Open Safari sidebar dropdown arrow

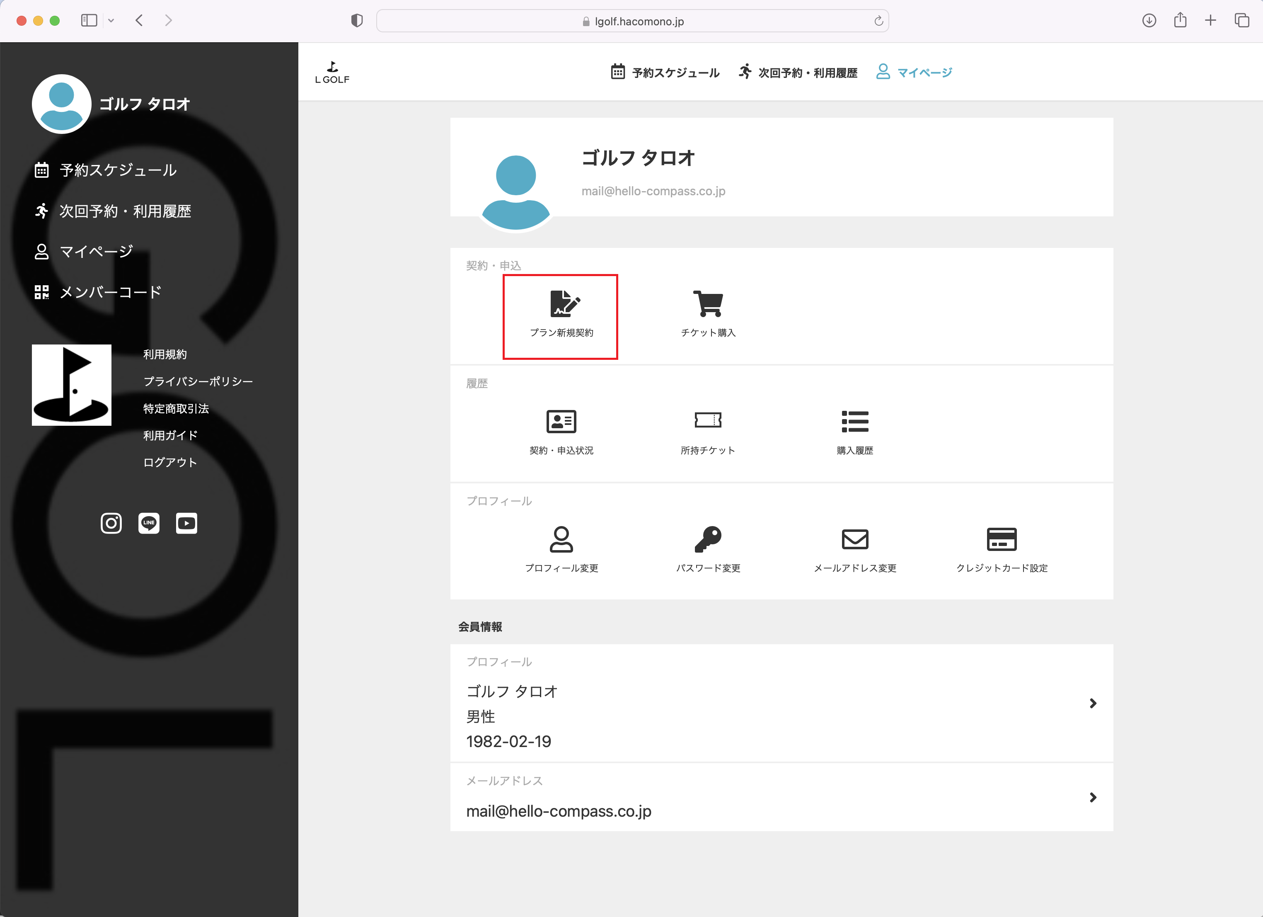(111, 21)
